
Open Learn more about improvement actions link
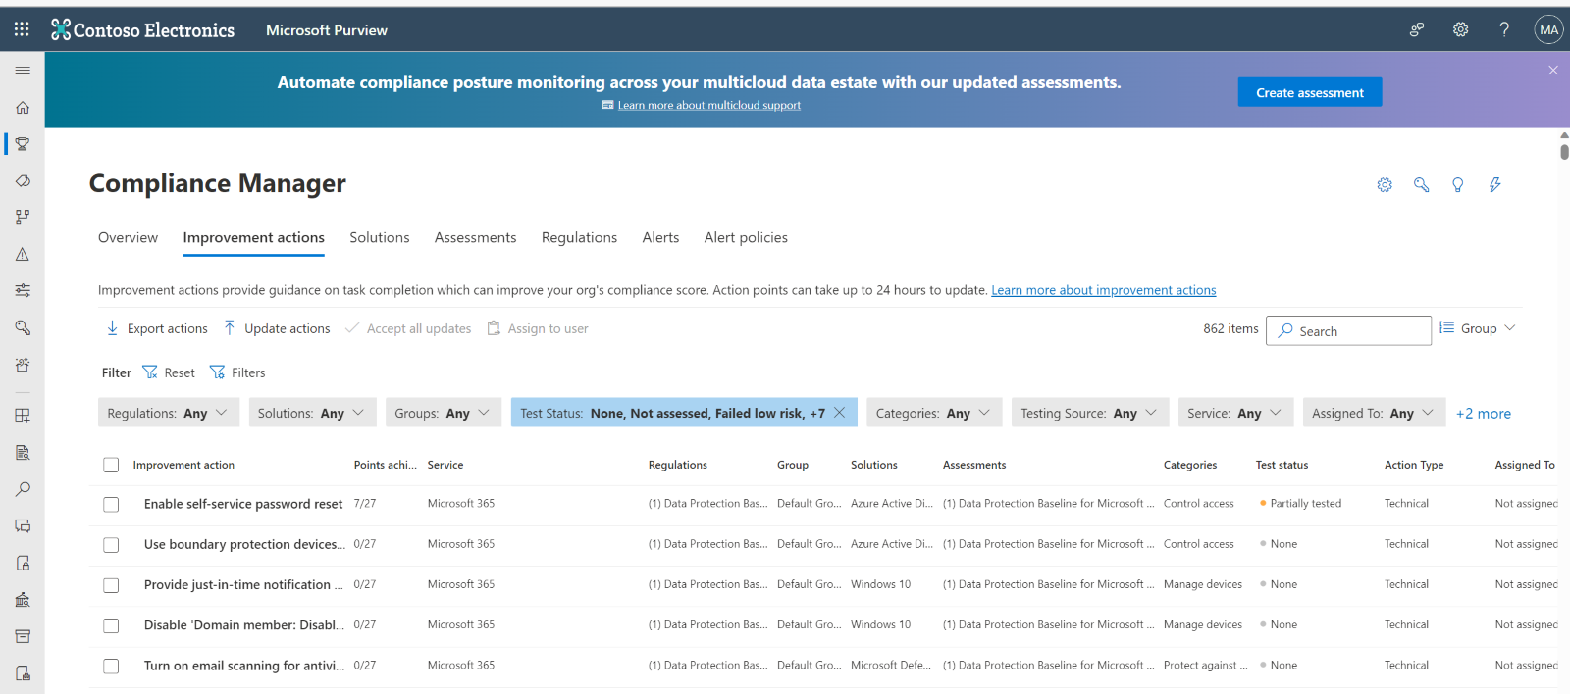click(1104, 290)
